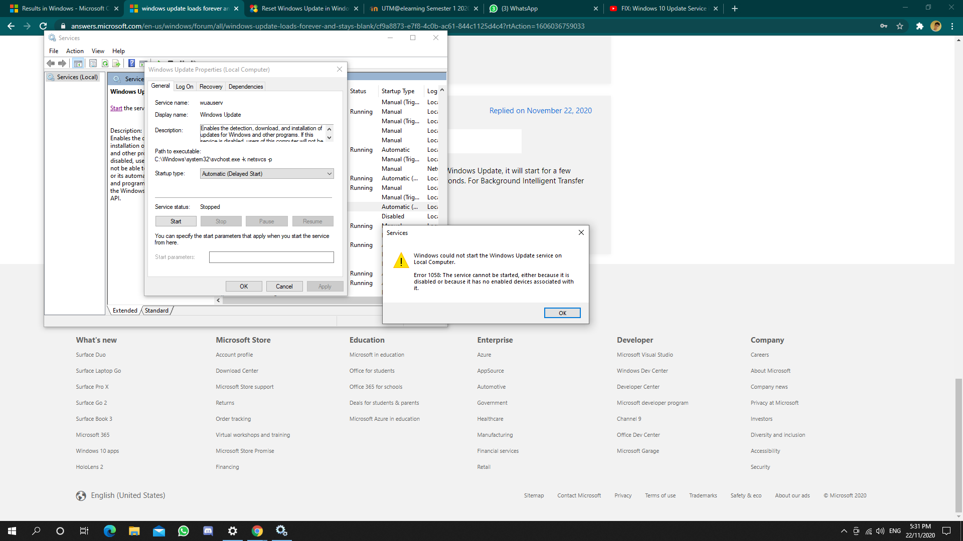Open Microsoft Edge from taskbar
Image resolution: width=963 pixels, height=541 pixels.
[x=109, y=531]
